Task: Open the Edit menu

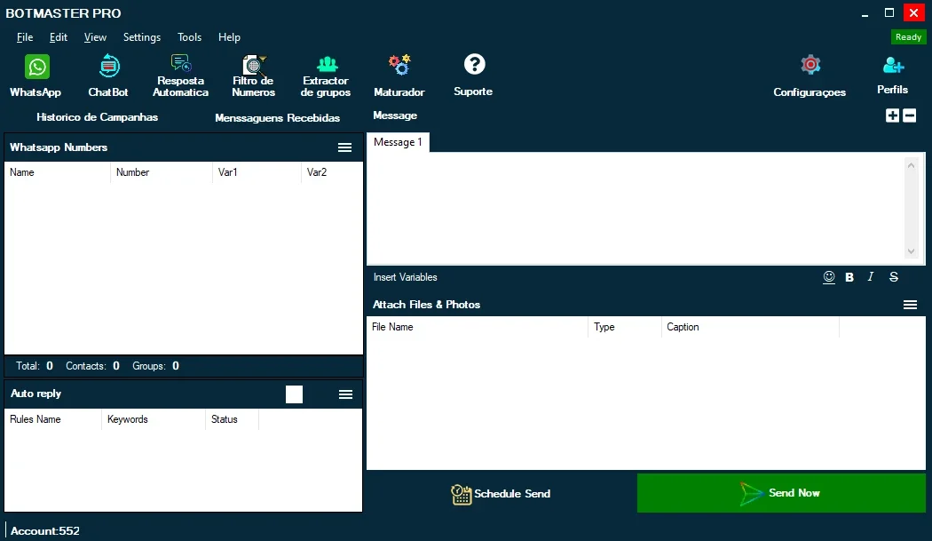Action: (x=59, y=37)
